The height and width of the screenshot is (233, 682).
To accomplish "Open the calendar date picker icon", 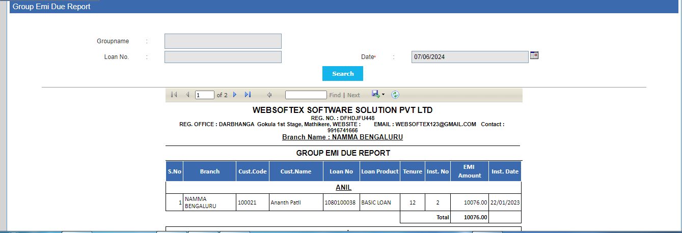I will pyautogui.click(x=534, y=55).
